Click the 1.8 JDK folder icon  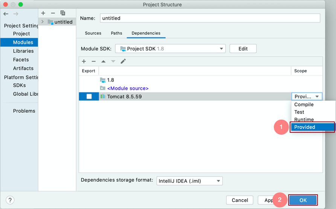click(103, 80)
